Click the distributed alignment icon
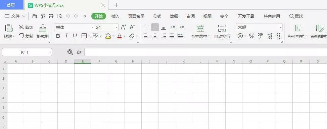 point(180,36)
